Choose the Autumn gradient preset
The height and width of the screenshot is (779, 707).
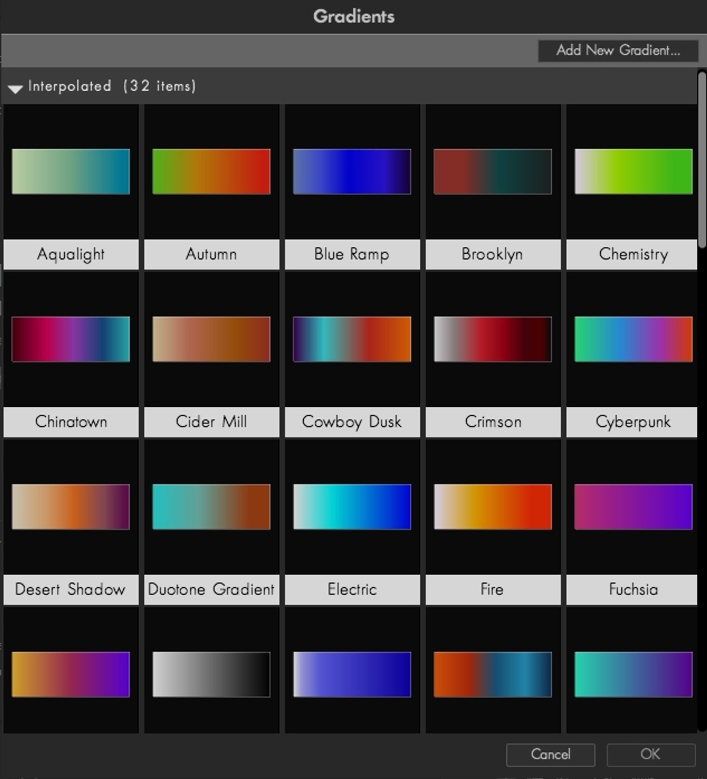[x=211, y=172]
